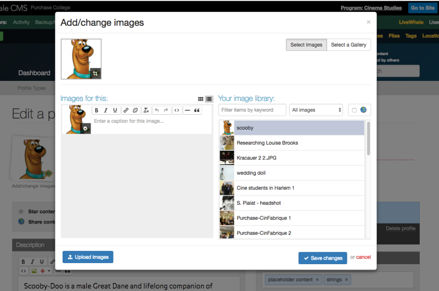This screenshot has width=439, height=291.
Task: Click the Go to Site button
Action: tap(423, 8)
